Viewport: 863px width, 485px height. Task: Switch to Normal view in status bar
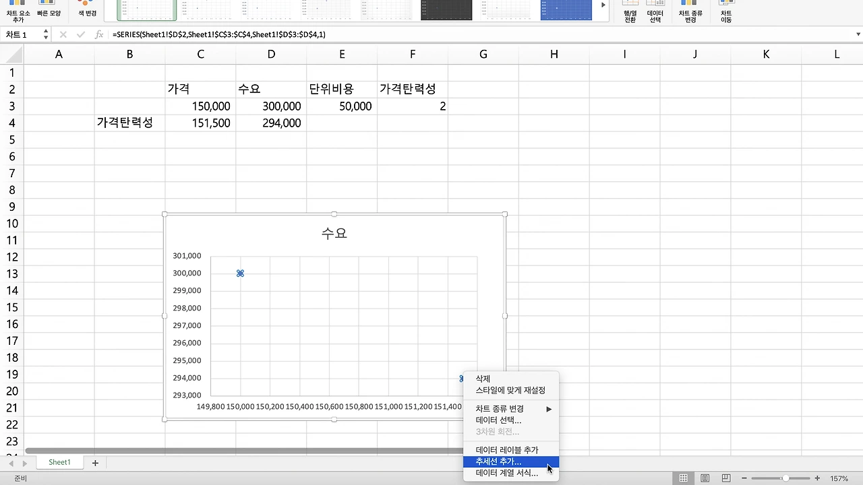(684, 478)
